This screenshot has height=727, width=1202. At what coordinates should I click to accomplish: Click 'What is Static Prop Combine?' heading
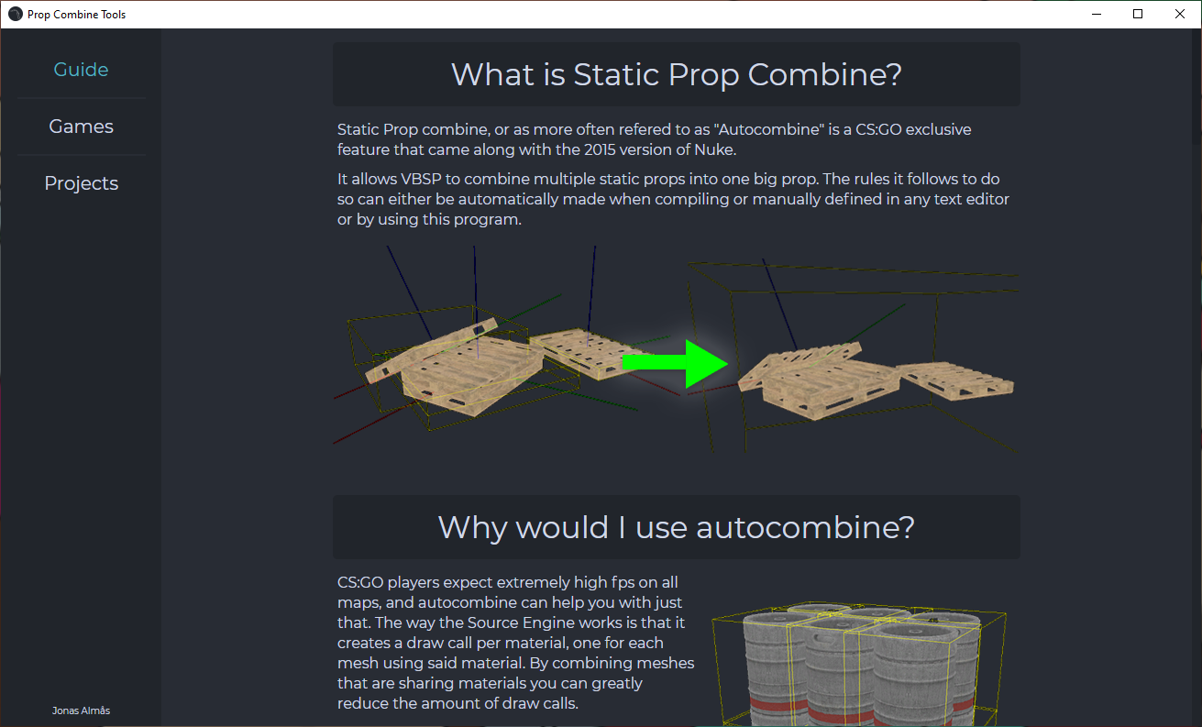tap(676, 74)
